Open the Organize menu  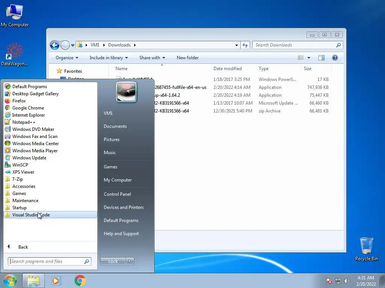(x=67, y=58)
